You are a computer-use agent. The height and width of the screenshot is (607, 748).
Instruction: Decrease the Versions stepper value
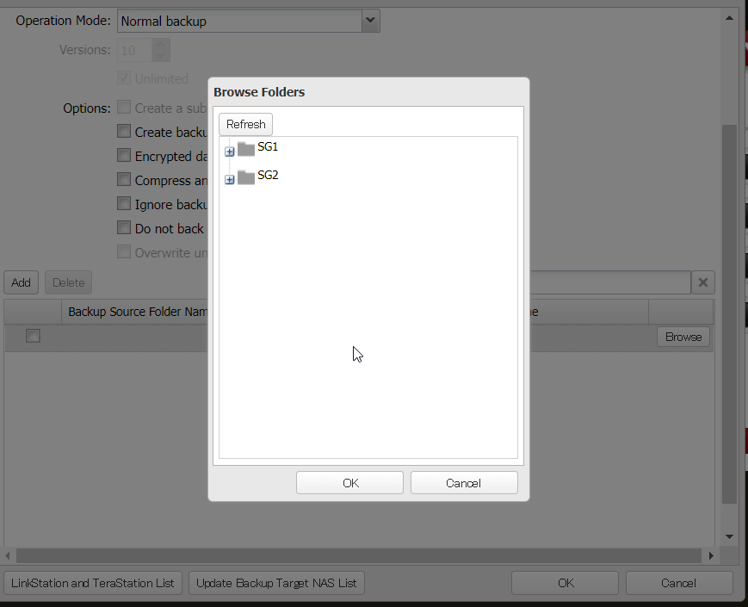pyautogui.click(x=161, y=56)
